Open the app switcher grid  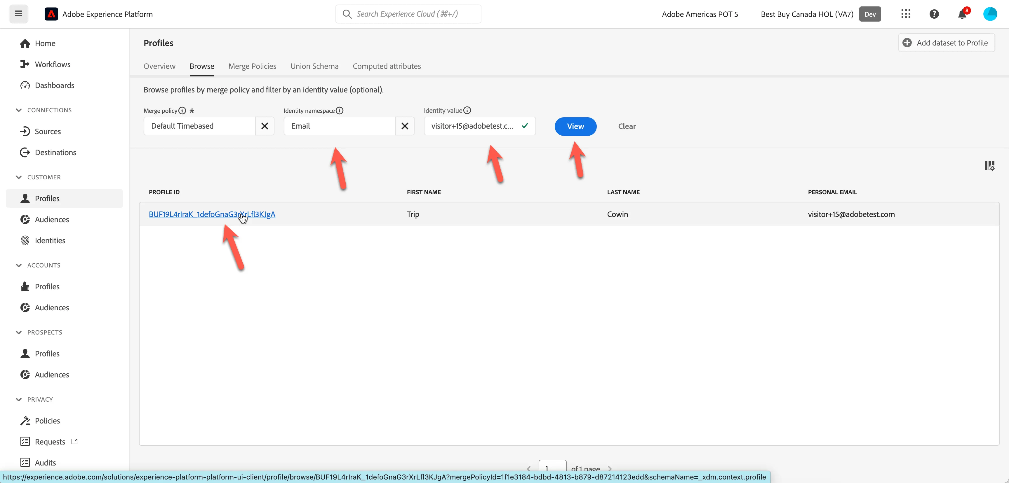click(x=906, y=14)
